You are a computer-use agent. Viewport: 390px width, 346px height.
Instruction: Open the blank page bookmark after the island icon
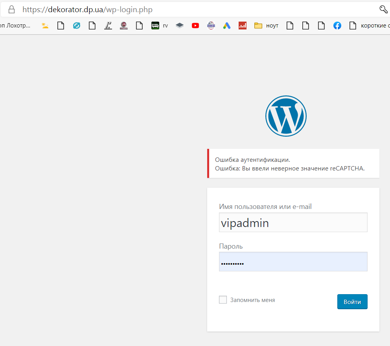61,26
